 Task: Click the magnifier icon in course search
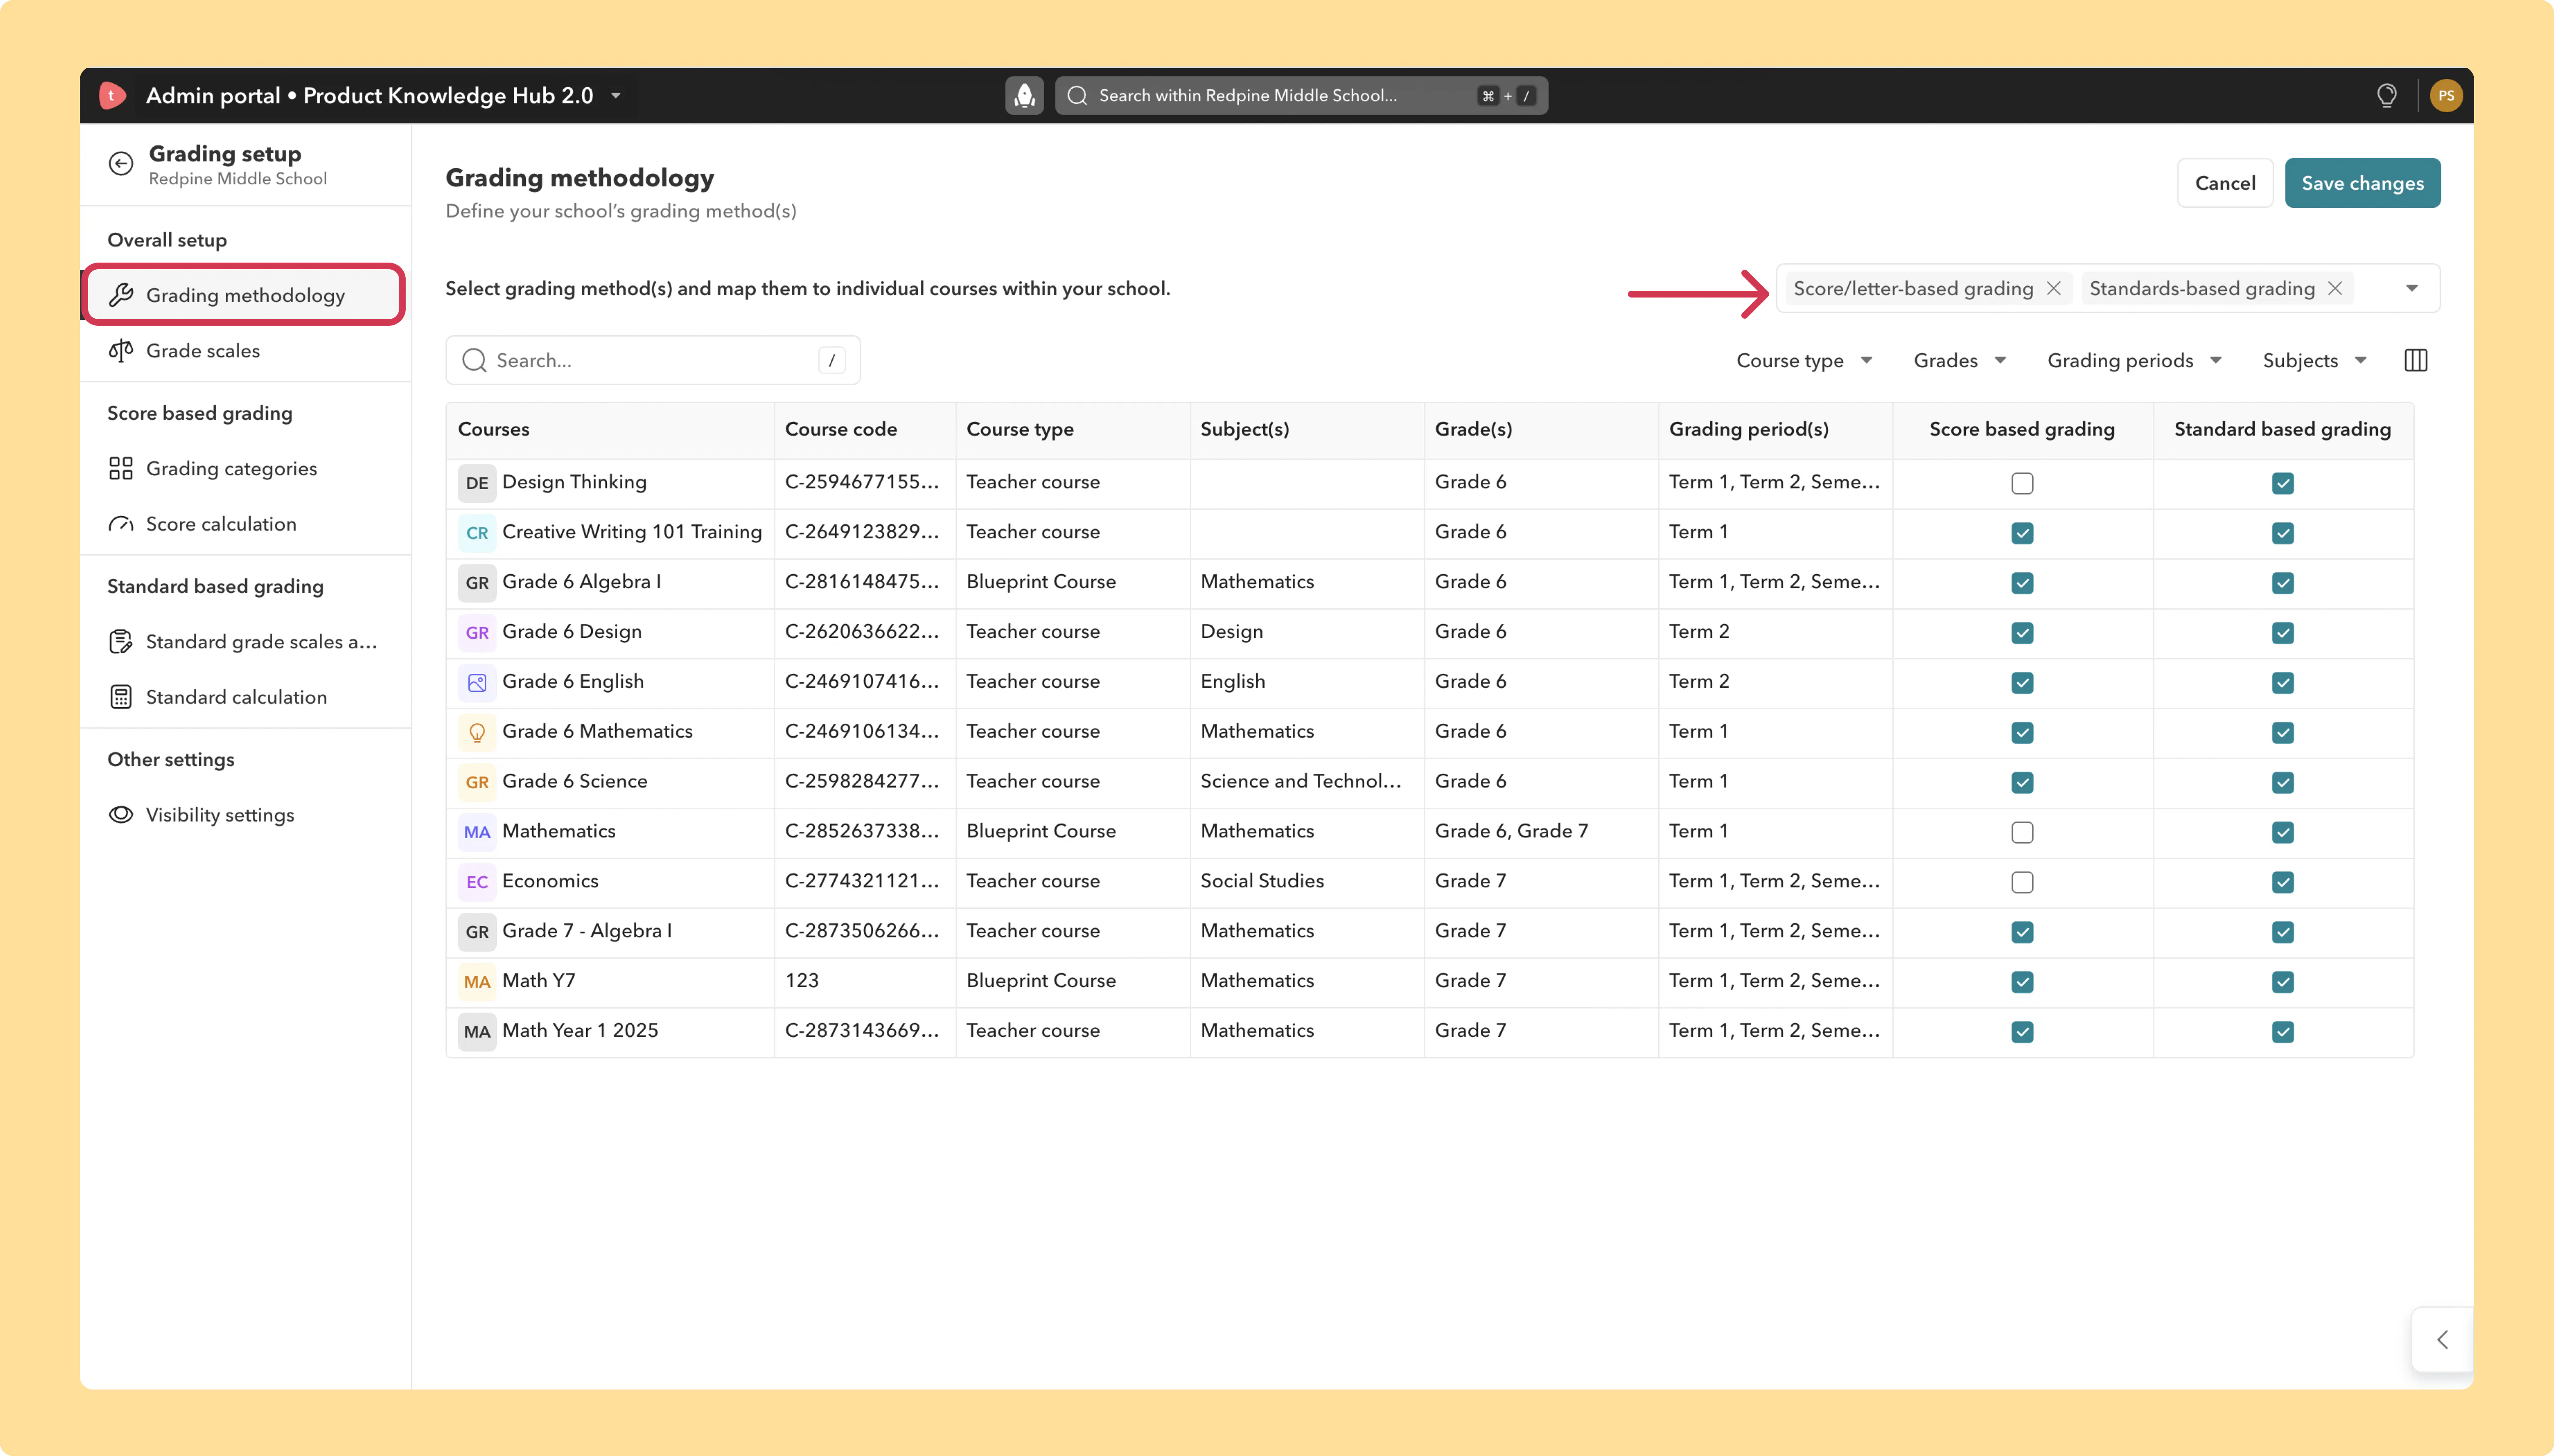point(474,360)
